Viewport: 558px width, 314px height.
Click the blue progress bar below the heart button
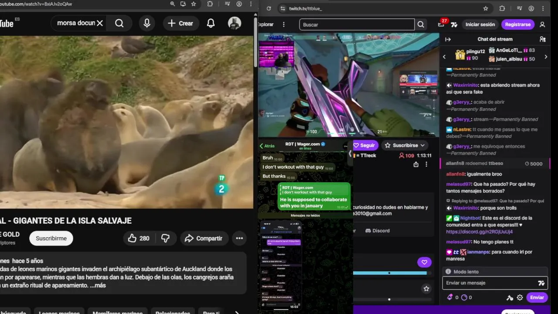(x=390, y=273)
